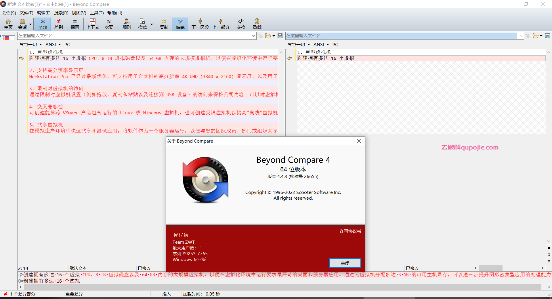Expand the Sessions (会话) dropdown arrow
552x299 pixels.
point(30,24)
